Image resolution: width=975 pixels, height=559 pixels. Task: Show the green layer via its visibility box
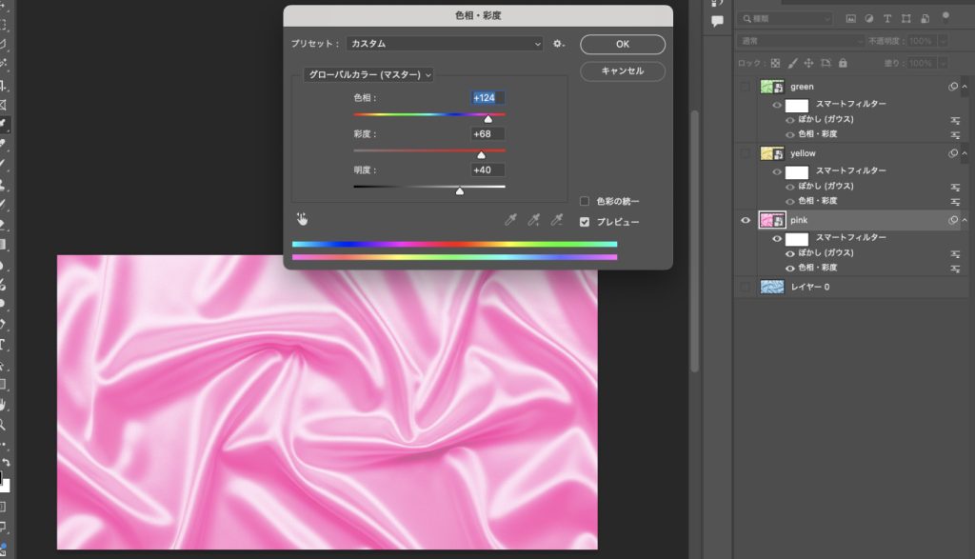(x=746, y=87)
